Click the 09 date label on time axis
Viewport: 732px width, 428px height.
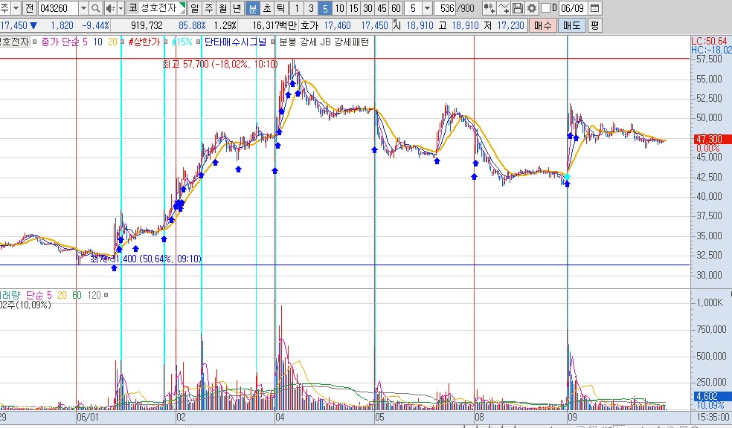click(572, 418)
